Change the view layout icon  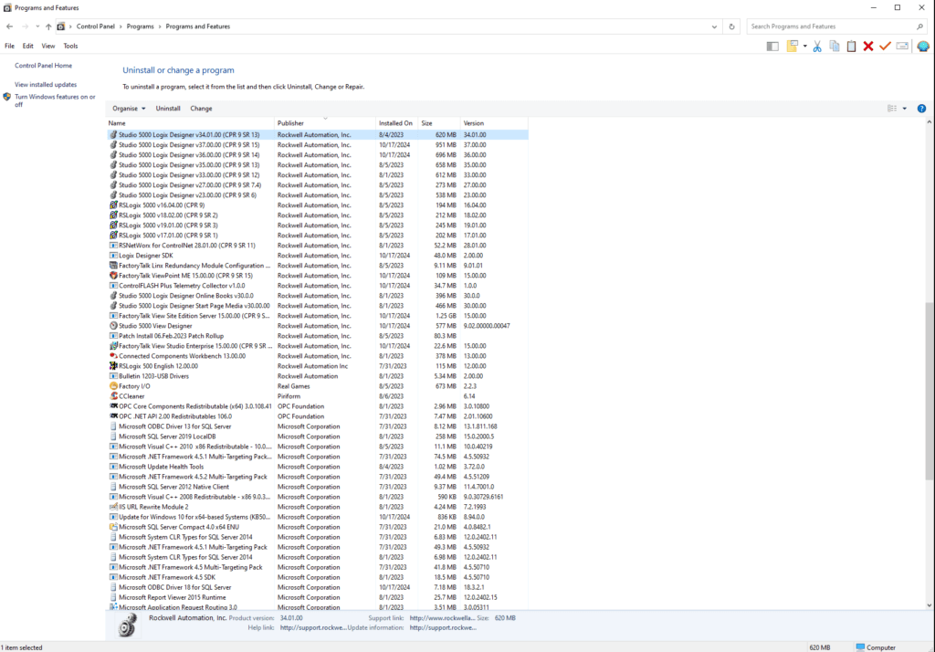tap(892, 109)
